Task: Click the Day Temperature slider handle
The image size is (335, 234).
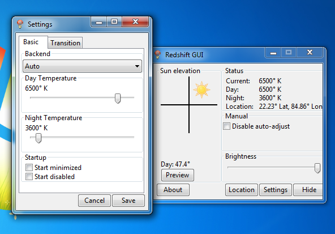Action: click(118, 98)
